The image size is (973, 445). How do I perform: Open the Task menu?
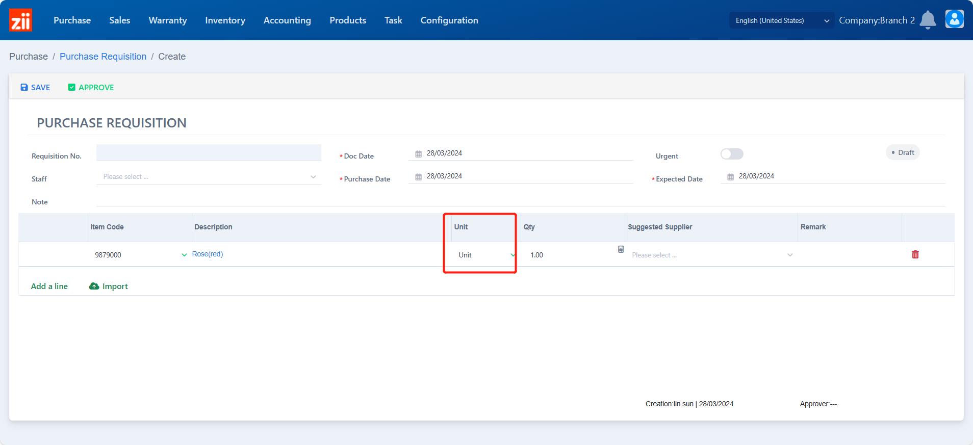[x=393, y=20]
